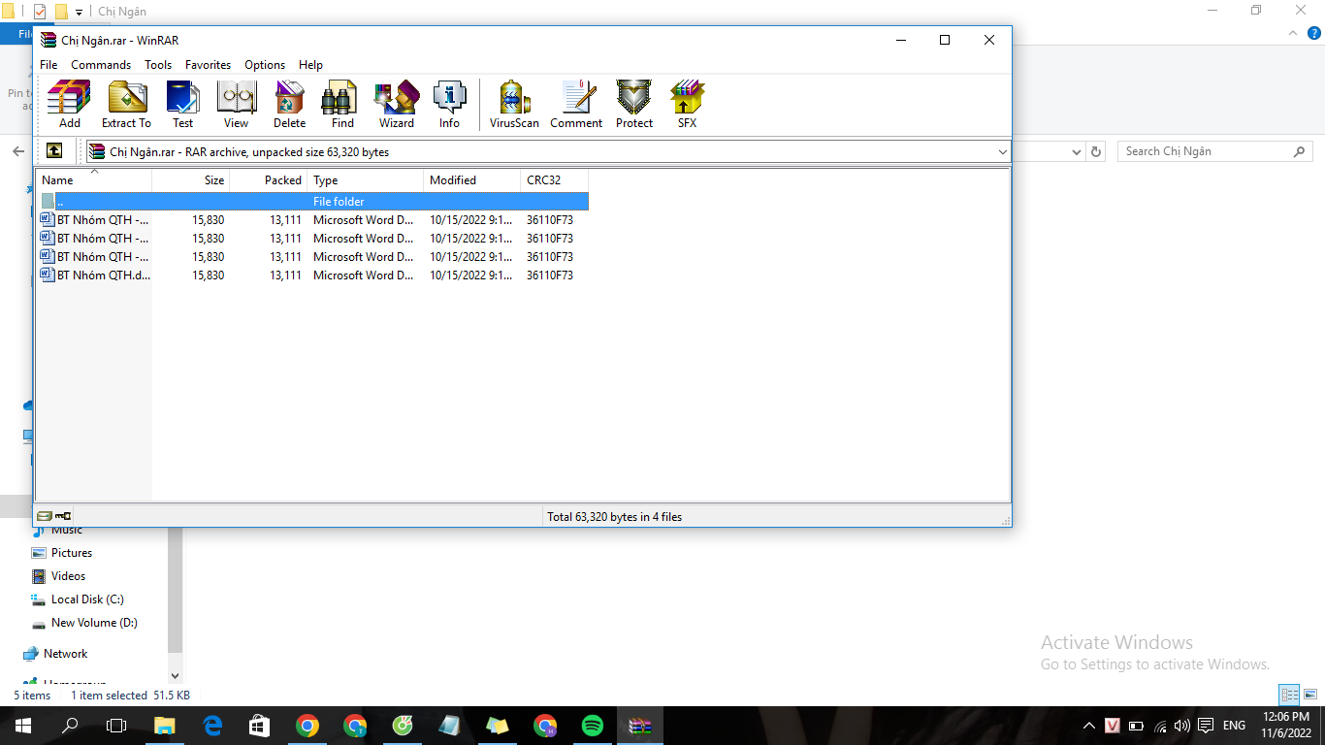Open the archive Comment tool

[x=576, y=104]
